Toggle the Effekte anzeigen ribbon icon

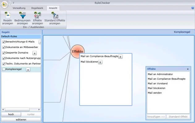coord(37,15)
